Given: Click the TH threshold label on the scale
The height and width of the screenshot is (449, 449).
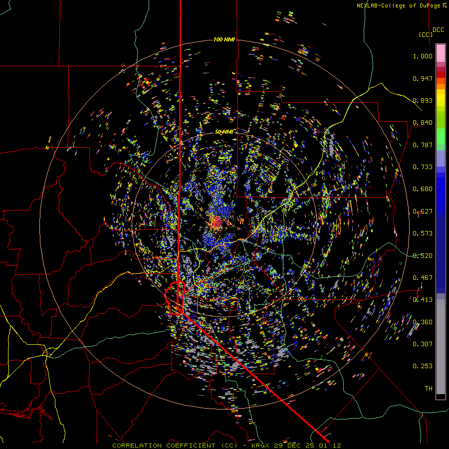Looking at the screenshot, I should point(429,389).
